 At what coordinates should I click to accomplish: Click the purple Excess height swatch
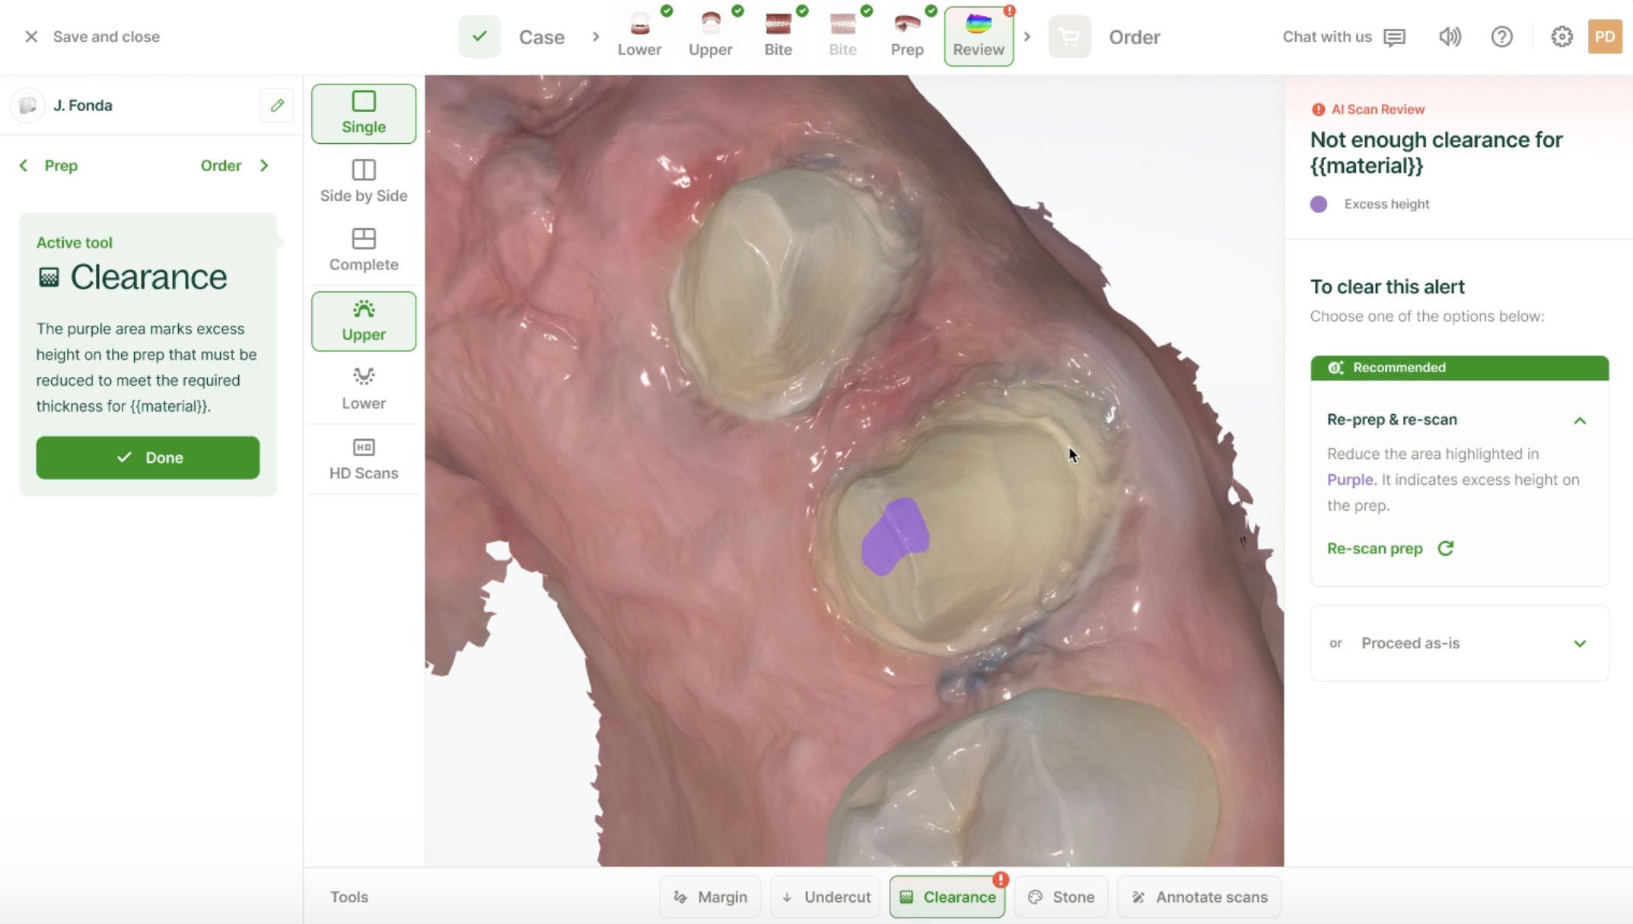point(1319,204)
